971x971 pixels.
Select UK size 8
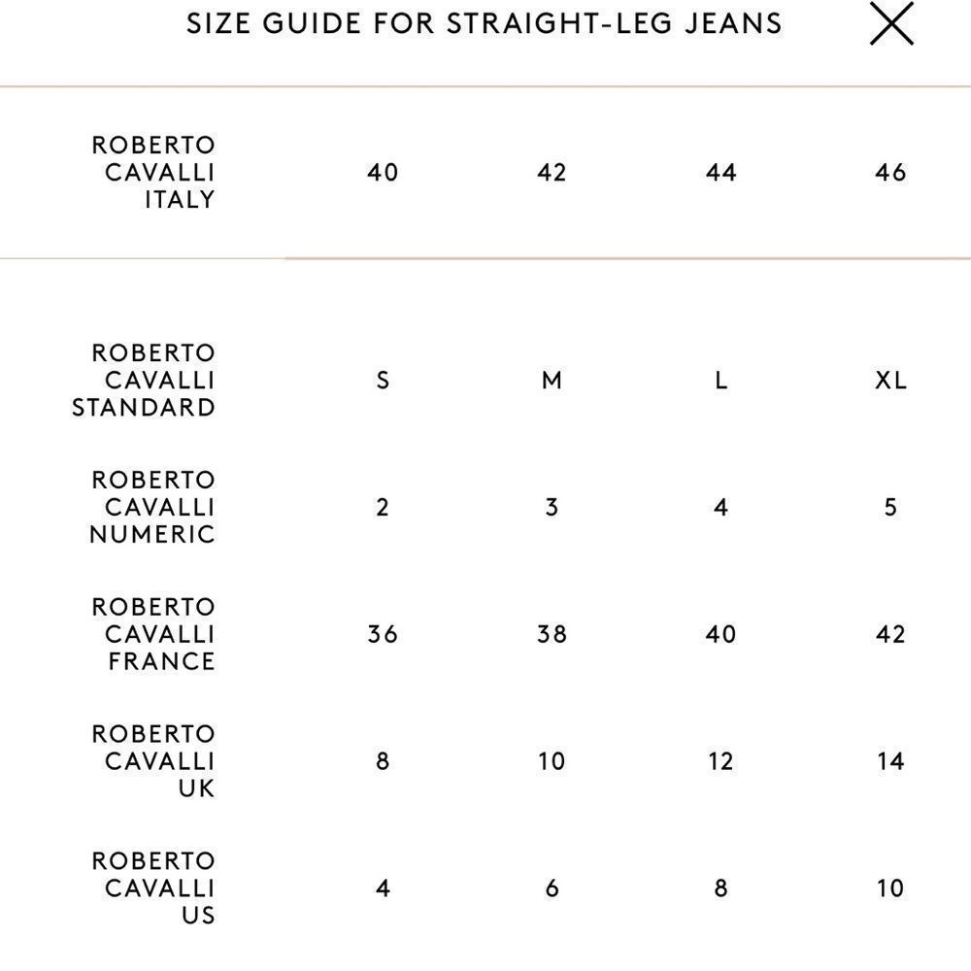(384, 761)
